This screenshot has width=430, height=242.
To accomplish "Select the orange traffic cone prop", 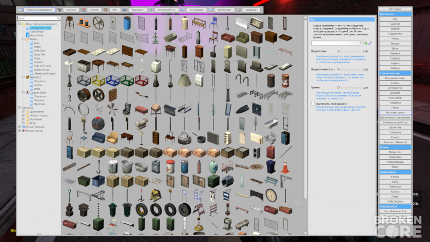I will (x=285, y=167).
